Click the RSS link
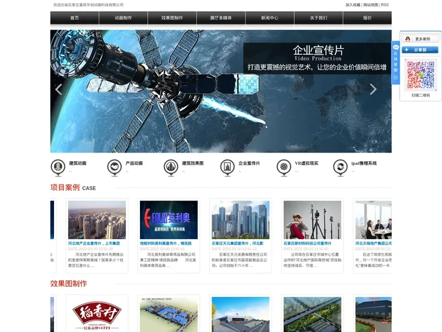The image size is (442, 332). point(384,5)
